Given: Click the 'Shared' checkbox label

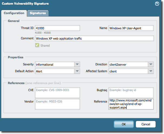Looking at the screenshot, I should click(45, 46).
